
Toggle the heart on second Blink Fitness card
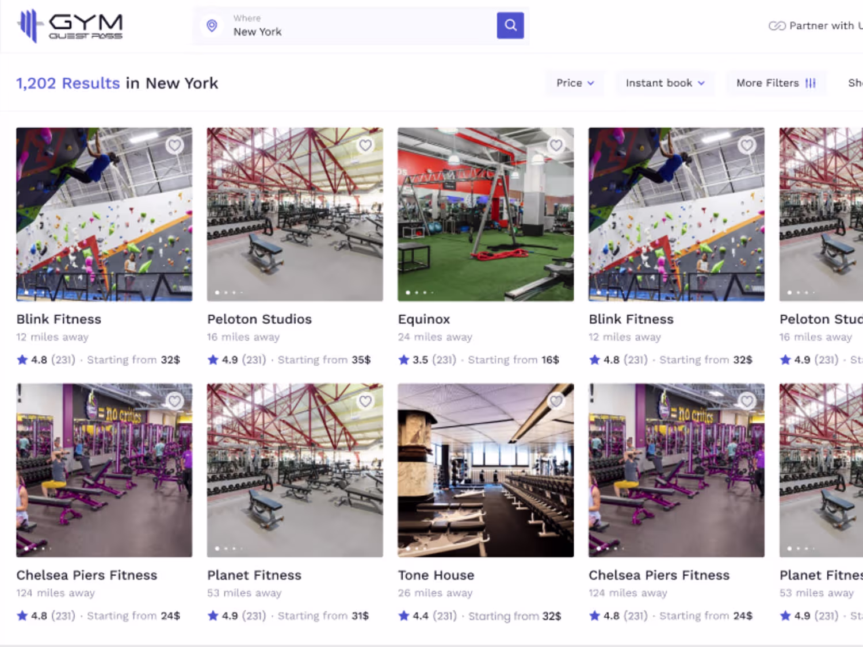(747, 145)
